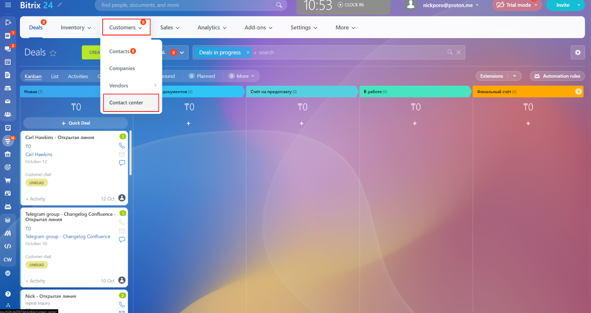Screen dimensions: 591x313
Task: Open Automation rules
Action: (x=557, y=76)
